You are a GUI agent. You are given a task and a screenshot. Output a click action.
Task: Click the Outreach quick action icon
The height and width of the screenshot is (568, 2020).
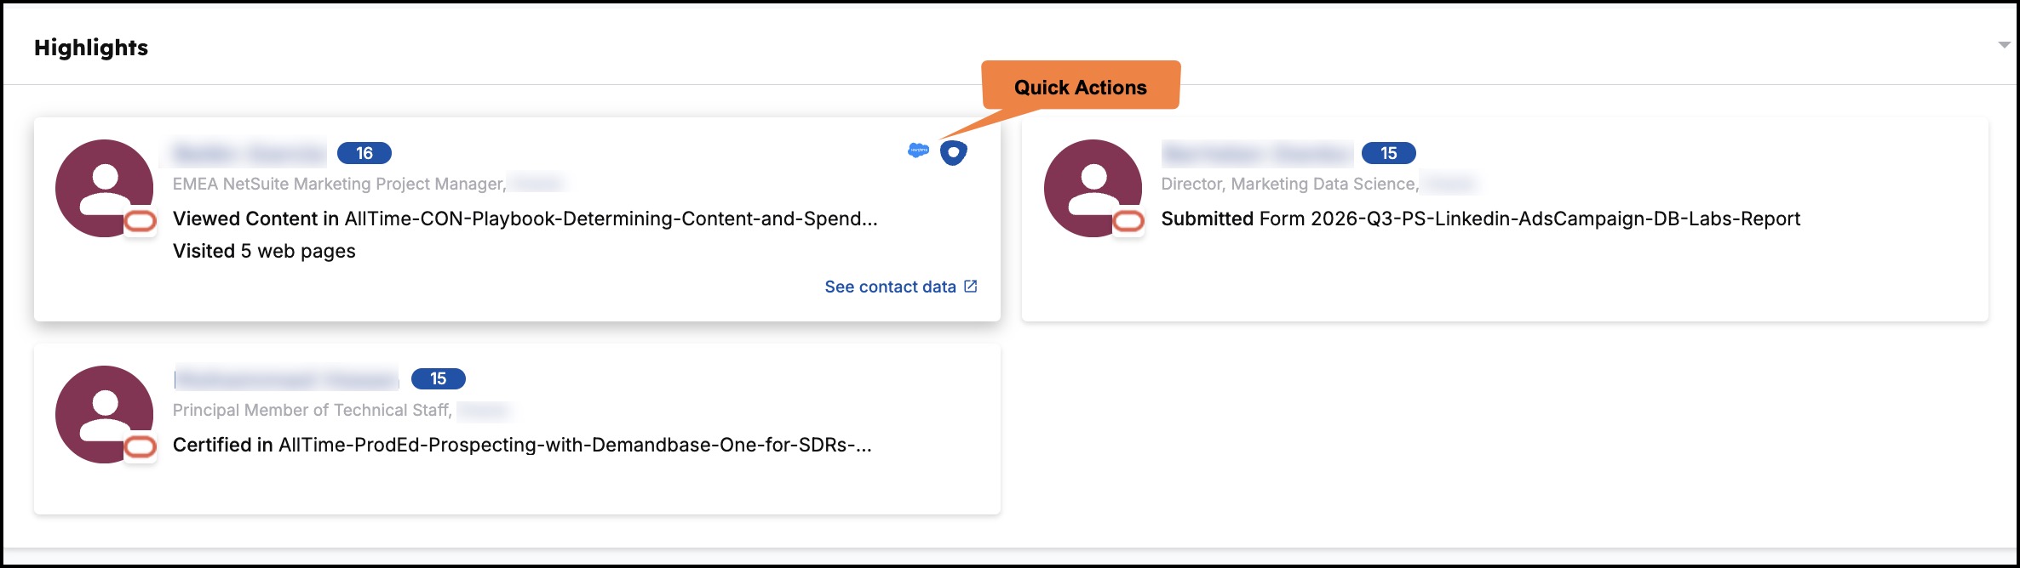[953, 153]
